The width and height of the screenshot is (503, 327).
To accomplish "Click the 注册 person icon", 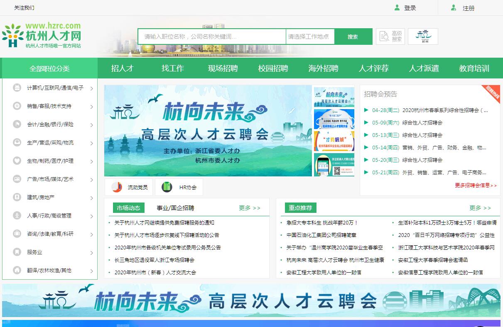I will coord(454,8).
